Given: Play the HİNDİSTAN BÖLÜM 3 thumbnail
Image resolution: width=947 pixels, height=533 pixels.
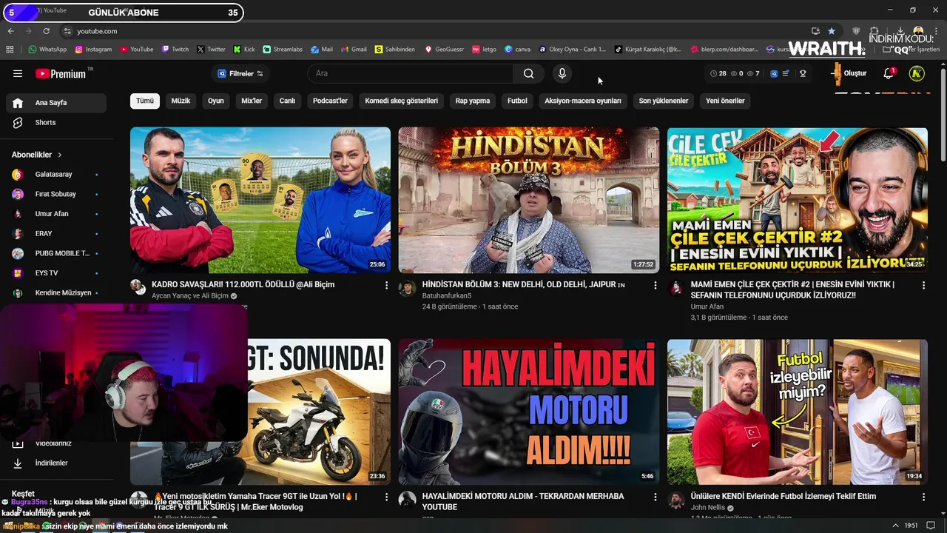Looking at the screenshot, I should point(528,200).
